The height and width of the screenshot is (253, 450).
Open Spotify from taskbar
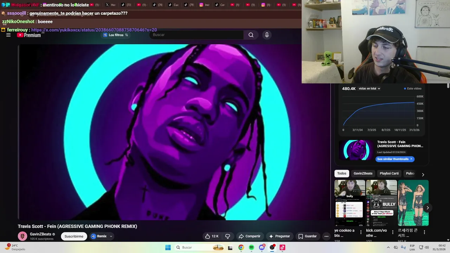coord(251,247)
